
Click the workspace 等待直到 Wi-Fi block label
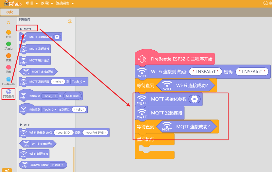[146, 85]
